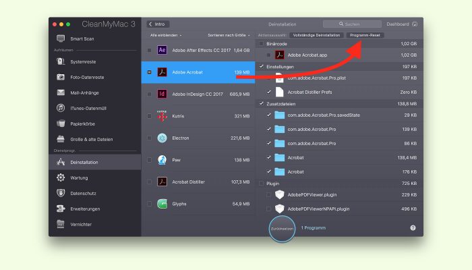The image size is (472, 270).
Task: Select Electron row name
Action: [x=181, y=138]
